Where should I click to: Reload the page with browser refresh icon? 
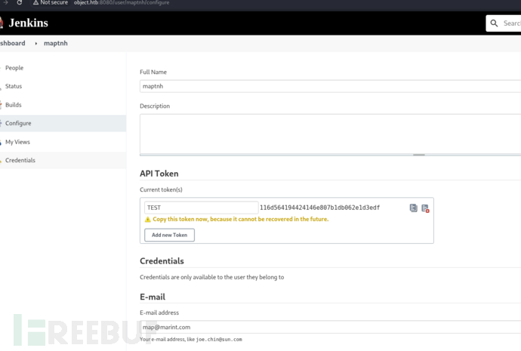20,3
